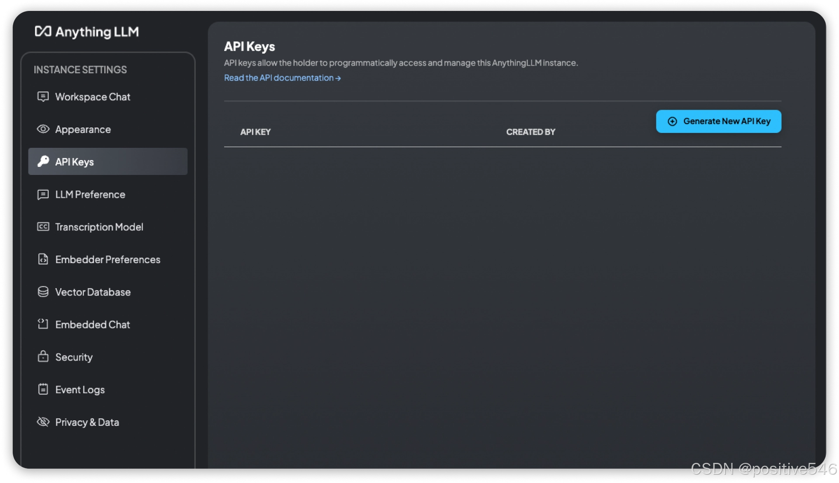Click the Appearance eye icon
The height and width of the screenshot is (483, 839).
(43, 129)
